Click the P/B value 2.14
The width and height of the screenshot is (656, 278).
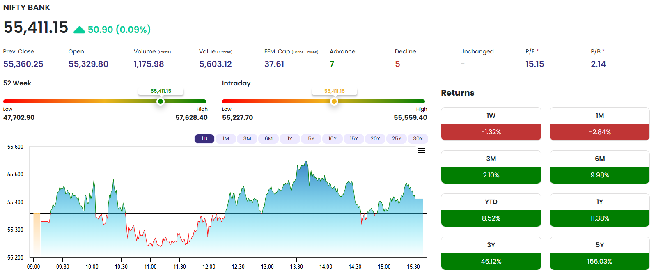599,64
